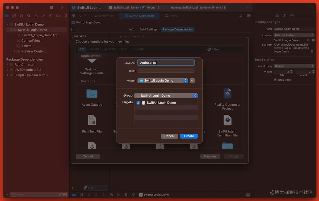Click the editor review swap arrows icon
Image resolution: width=319 pixels, height=201 pixels.
coord(241,16)
